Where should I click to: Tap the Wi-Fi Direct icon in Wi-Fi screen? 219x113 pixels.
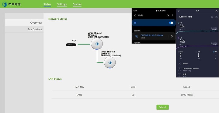pyautogui.click(x=168, y=15)
